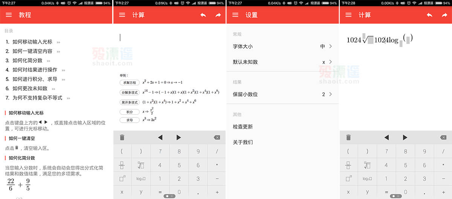Image resolution: width=452 pixels, height=199 pixels.
Task: Jump to tutorial topic 如何更改未知数
Action: pyautogui.click(x=31, y=88)
